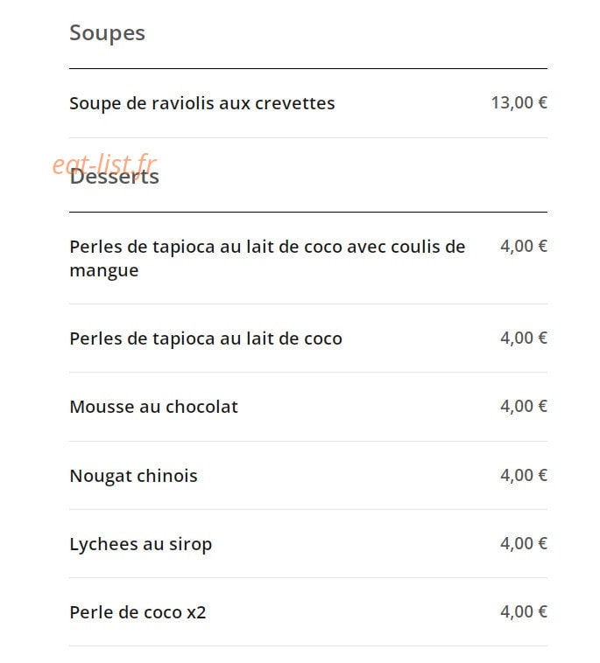Select Mousse au chocolat item
Image resolution: width=600 pixels, height=663 pixels.
(x=153, y=407)
